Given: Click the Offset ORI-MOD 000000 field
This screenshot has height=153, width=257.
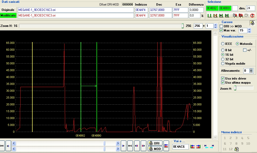Looking at the screenshot, I should tap(128, 5).
